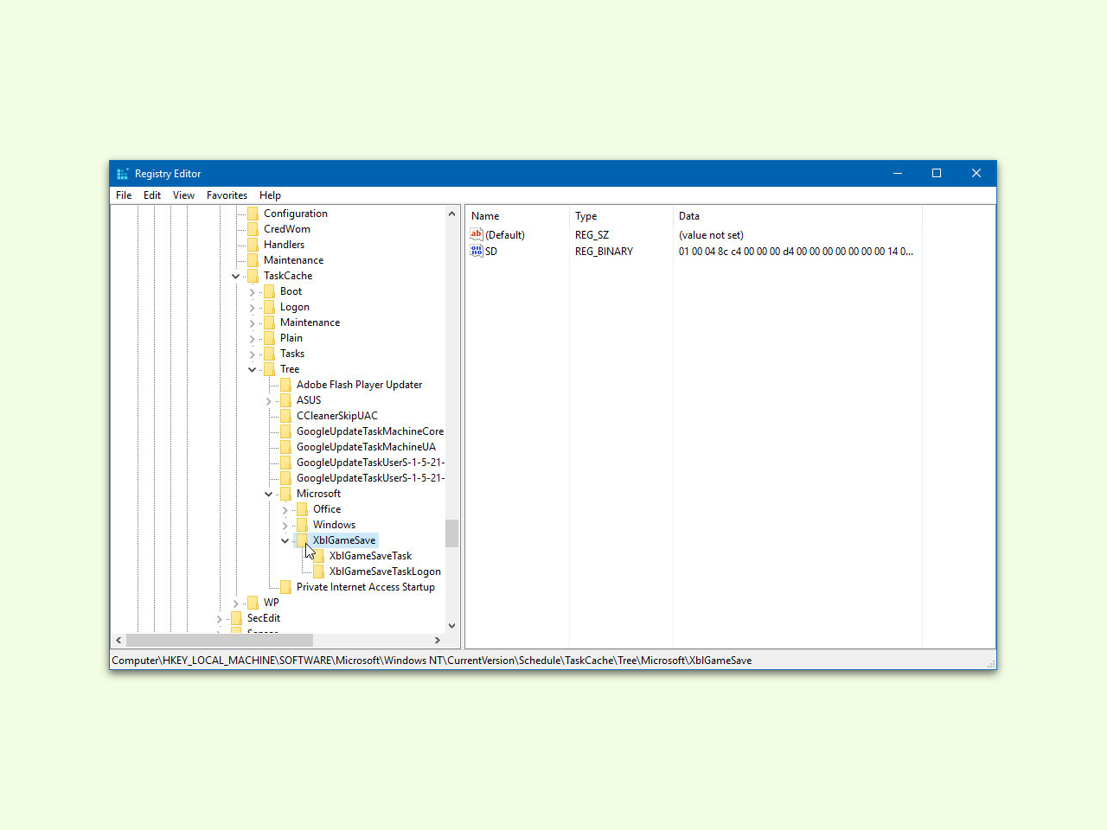Click the WP folder icon
Image resolution: width=1107 pixels, height=830 pixels.
tap(253, 603)
